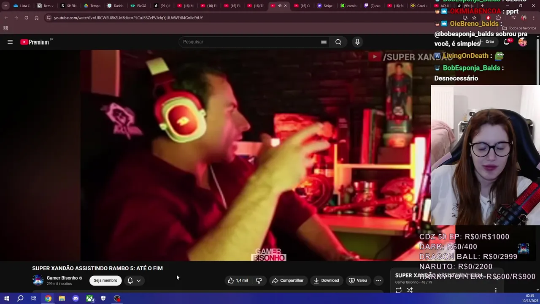Open the Criar create button
Screen dimensions: 540x304
coord(486,42)
